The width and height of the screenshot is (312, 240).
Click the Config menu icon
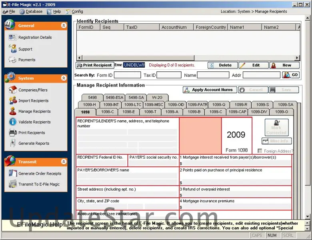pos(68,12)
